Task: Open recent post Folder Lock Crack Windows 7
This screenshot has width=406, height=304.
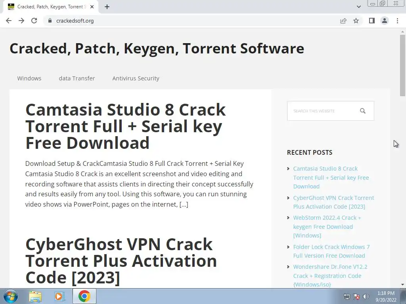Action: [x=331, y=251]
